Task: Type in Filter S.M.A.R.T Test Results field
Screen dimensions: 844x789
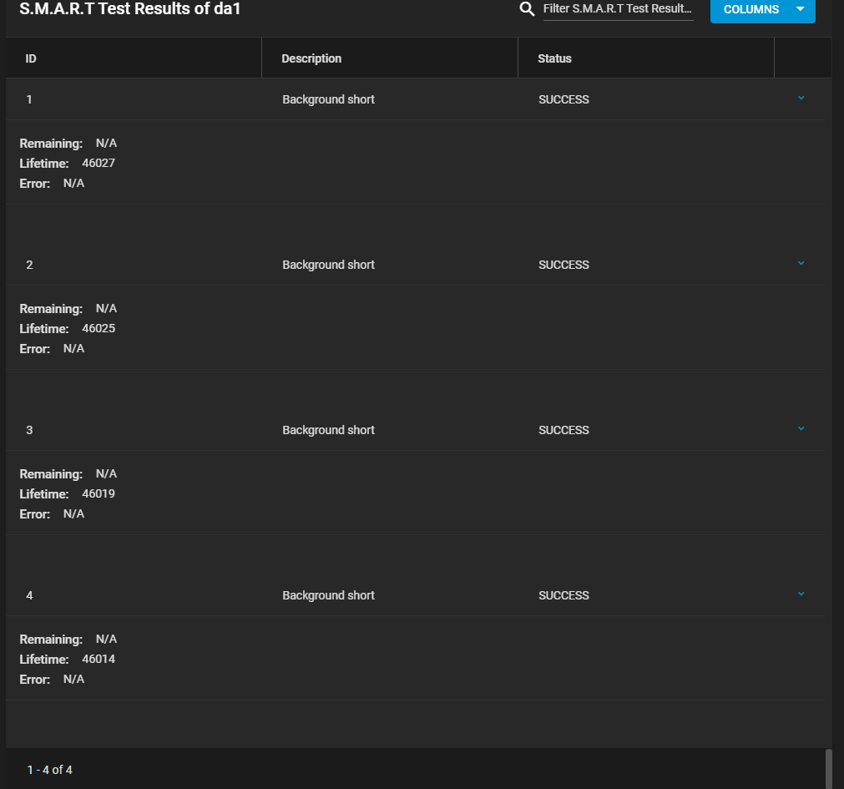Action: (x=618, y=9)
